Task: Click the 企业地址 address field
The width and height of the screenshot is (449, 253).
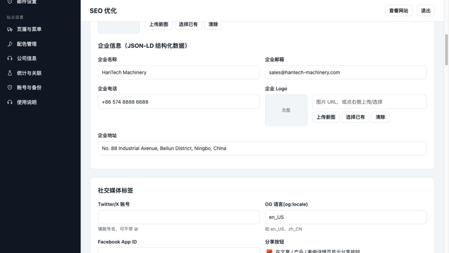Action: pyautogui.click(x=262, y=149)
